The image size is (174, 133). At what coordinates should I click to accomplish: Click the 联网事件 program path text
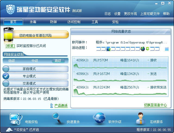pos(131,42)
